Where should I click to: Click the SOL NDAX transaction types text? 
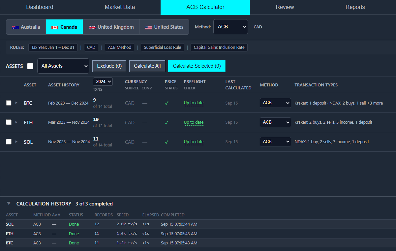(332, 142)
